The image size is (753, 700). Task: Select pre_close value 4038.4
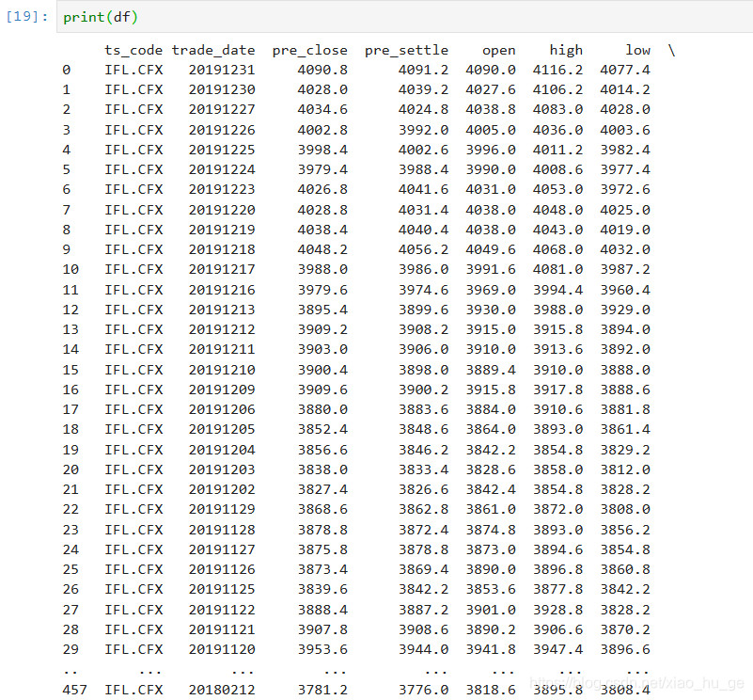(x=322, y=230)
